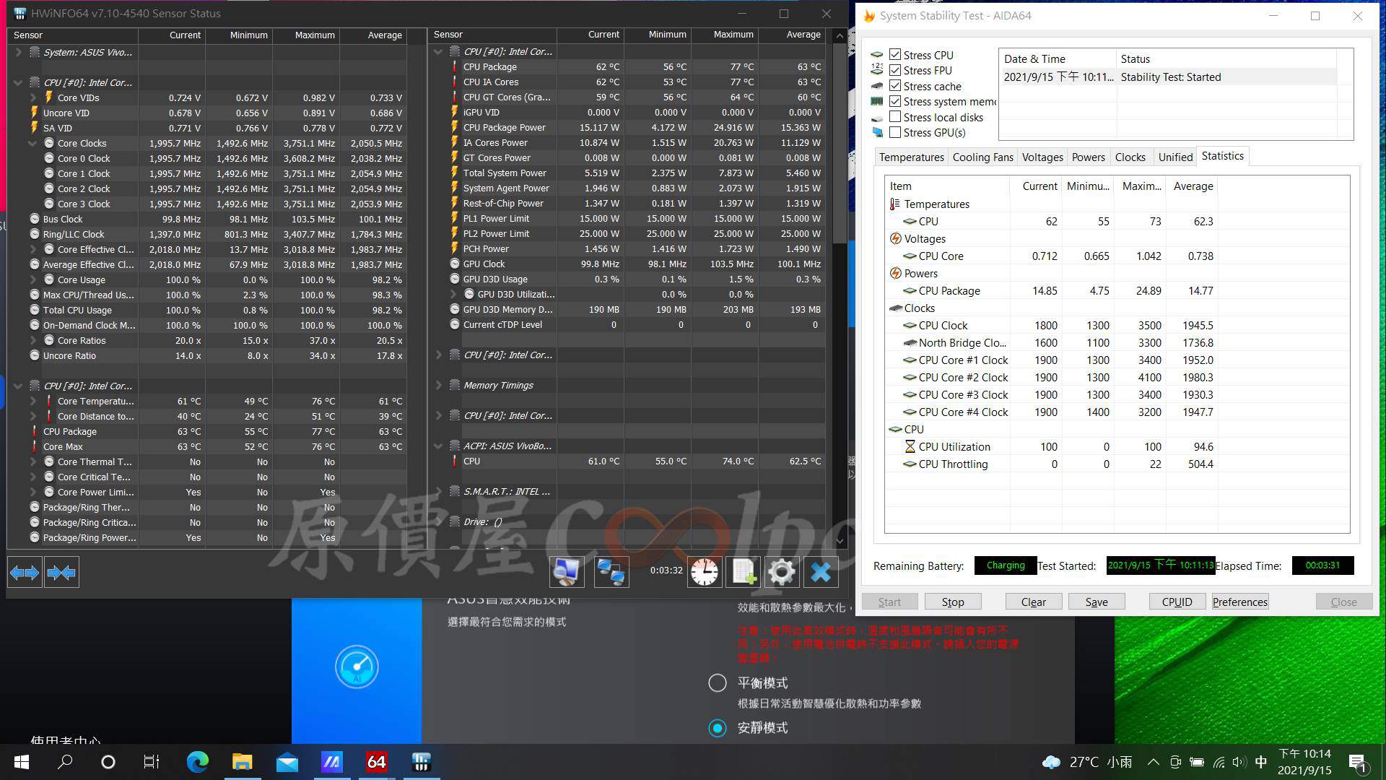Open HWiNFO taskbar icon
The width and height of the screenshot is (1386, 780).
click(x=421, y=762)
